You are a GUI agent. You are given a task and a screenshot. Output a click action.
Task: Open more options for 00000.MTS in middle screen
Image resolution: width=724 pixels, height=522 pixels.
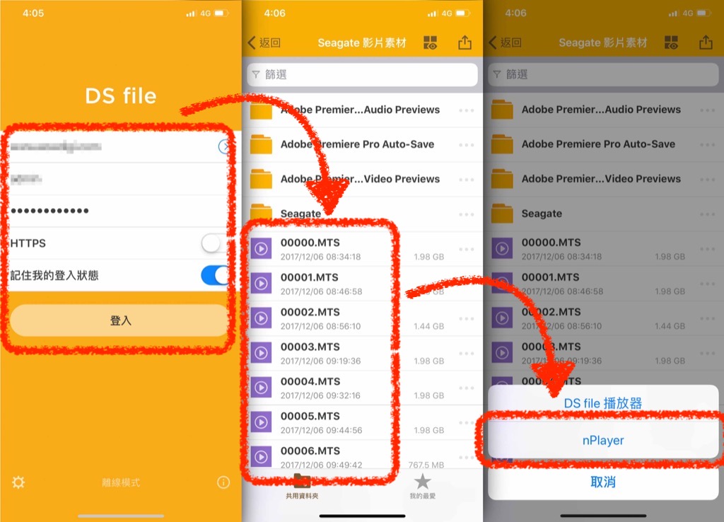[x=467, y=249]
